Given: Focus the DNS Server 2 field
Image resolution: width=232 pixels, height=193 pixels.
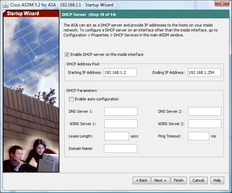Looking at the screenshot, I should coord(205,111).
